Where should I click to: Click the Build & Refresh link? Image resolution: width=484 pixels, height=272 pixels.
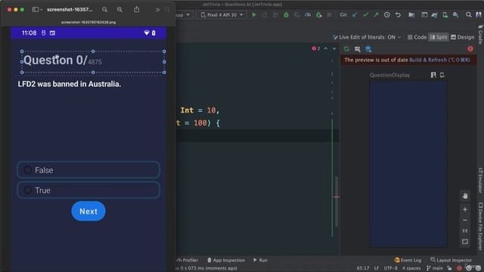click(x=439, y=60)
